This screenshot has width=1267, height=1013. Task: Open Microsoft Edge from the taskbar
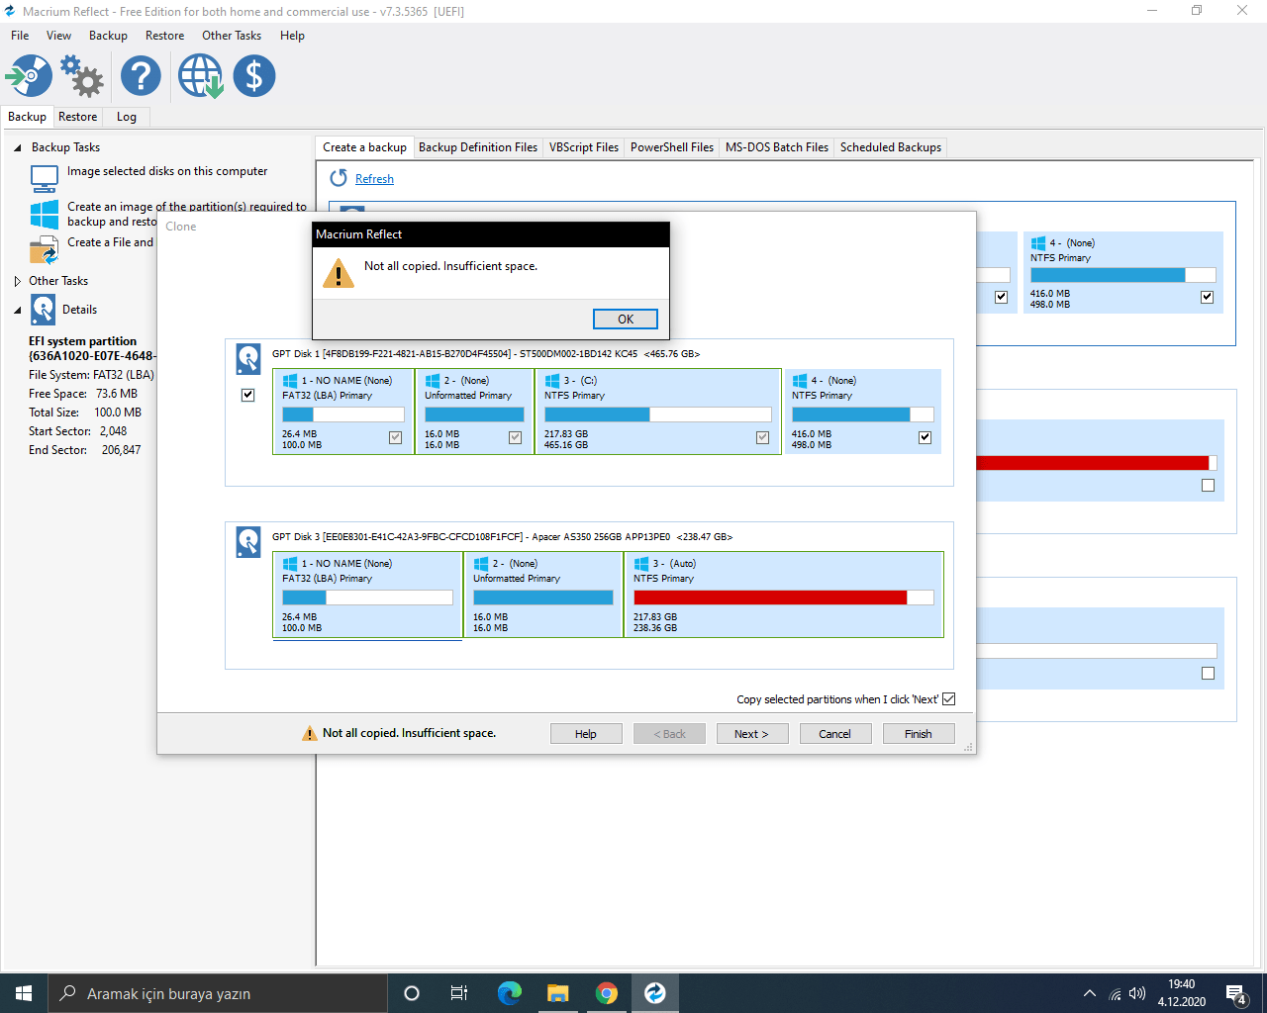coord(510,993)
